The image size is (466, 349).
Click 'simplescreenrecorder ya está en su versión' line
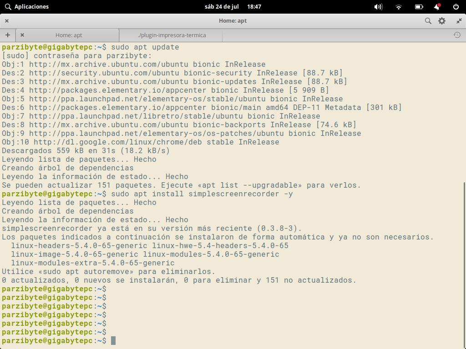click(152, 228)
